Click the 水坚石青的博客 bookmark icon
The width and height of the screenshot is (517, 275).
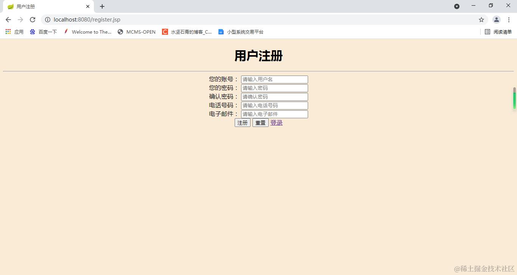(165, 32)
